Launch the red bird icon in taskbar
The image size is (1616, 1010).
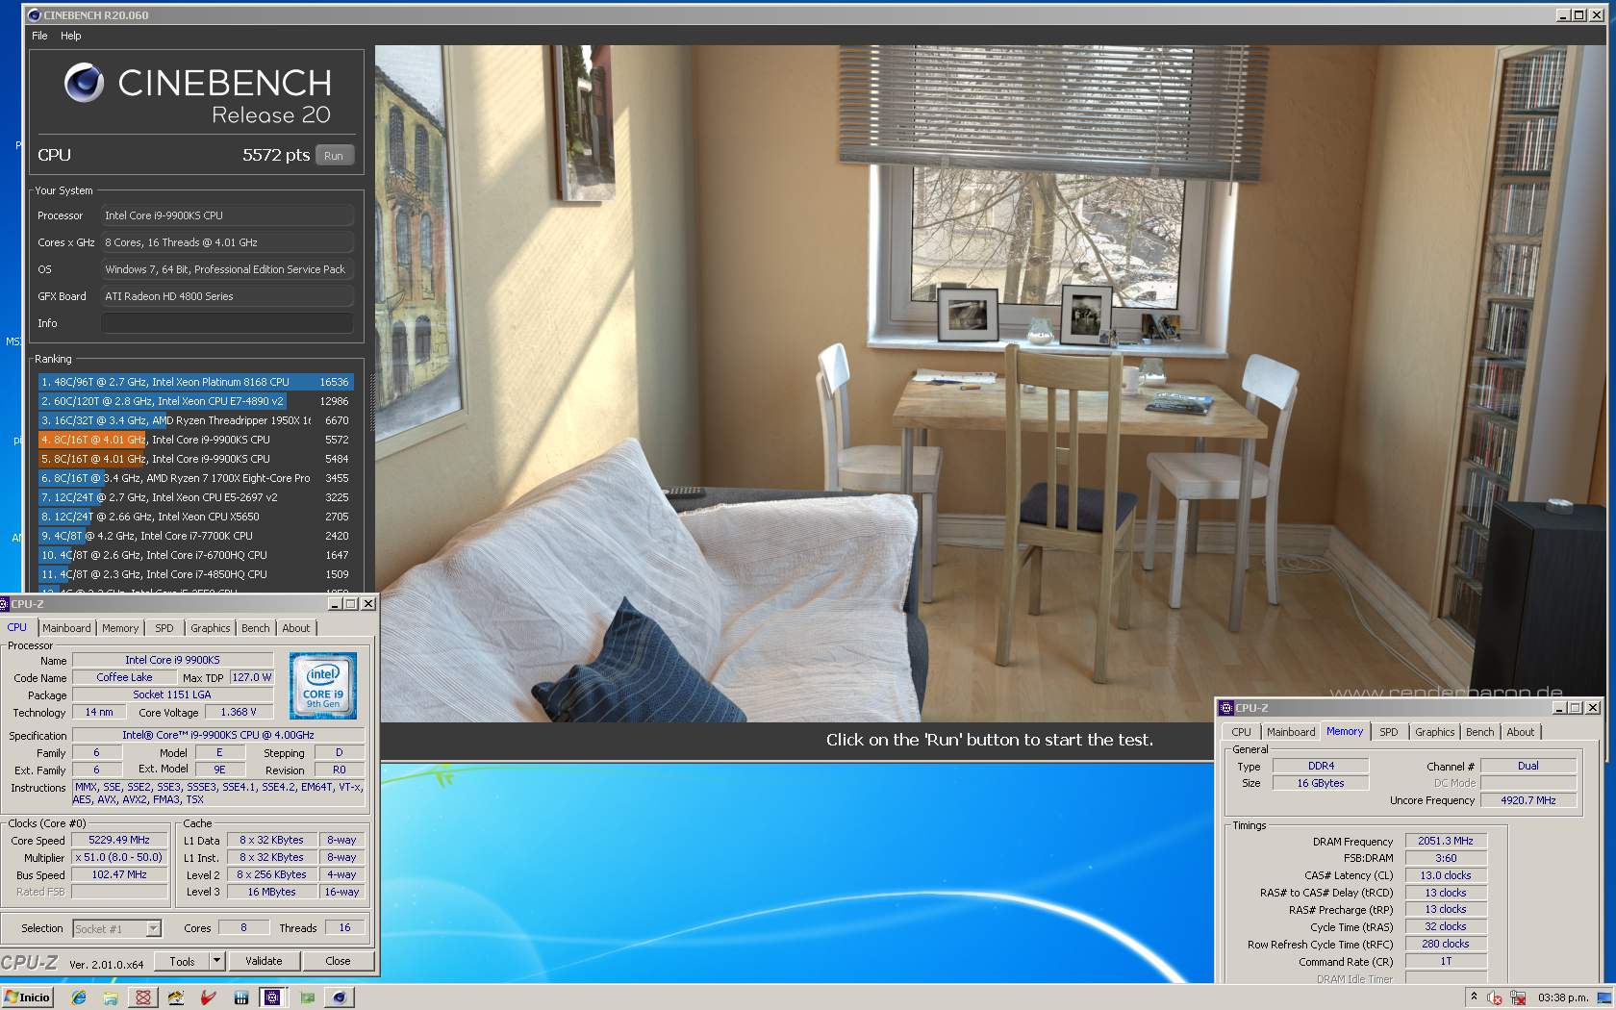click(209, 997)
